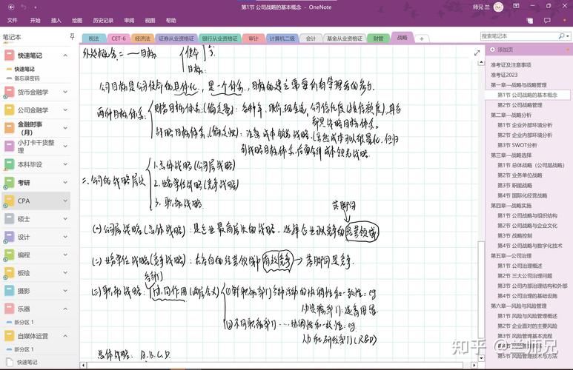This screenshot has height=370, width=573.
Task: Add a new section with plus tab
Action: pos(421,38)
